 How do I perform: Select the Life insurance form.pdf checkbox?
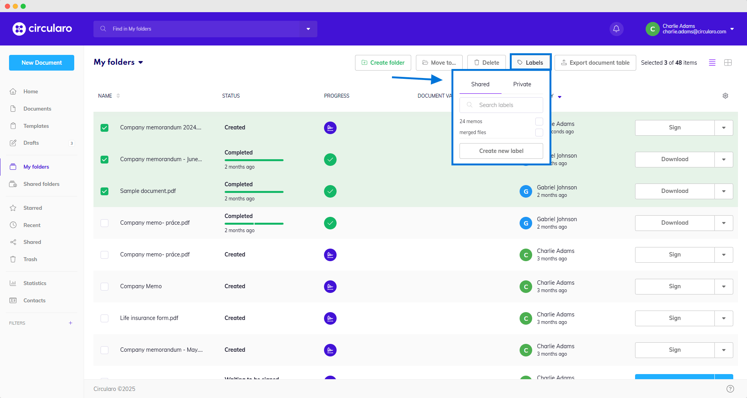(104, 318)
